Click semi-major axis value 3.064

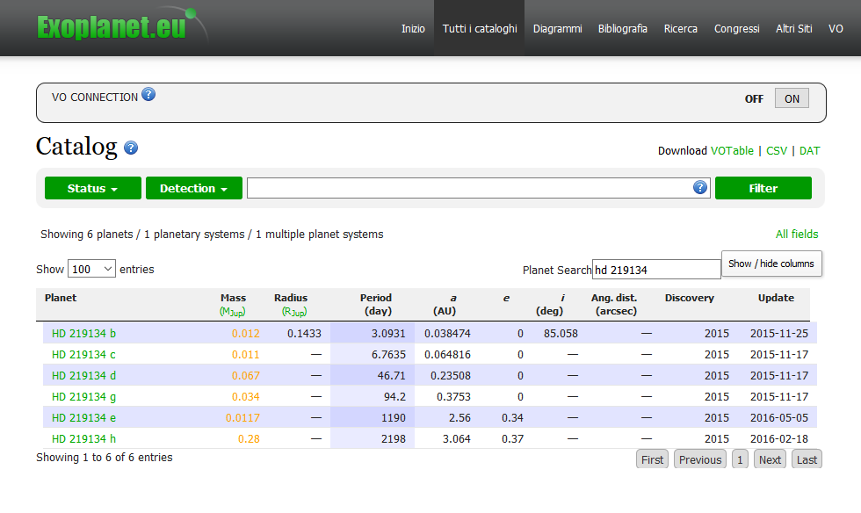pyautogui.click(x=456, y=439)
